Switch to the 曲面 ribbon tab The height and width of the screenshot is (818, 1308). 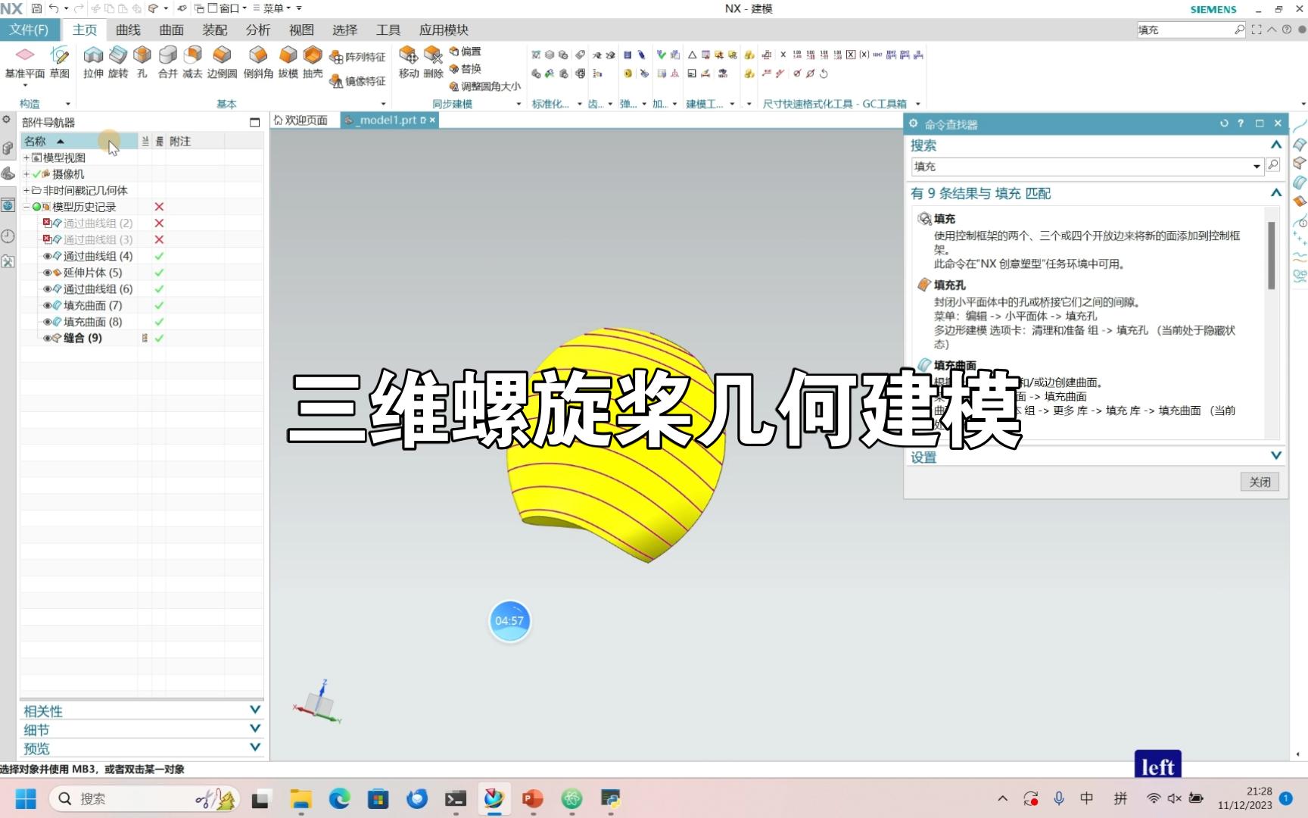tap(170, 30)
